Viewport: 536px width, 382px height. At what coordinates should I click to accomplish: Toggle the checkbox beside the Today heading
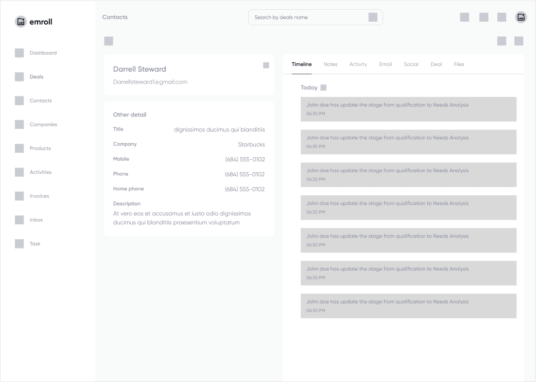click(323, 87)
